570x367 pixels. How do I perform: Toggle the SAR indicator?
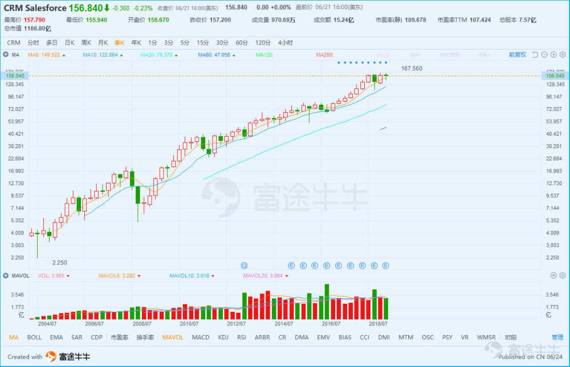(x=77, y=337)
